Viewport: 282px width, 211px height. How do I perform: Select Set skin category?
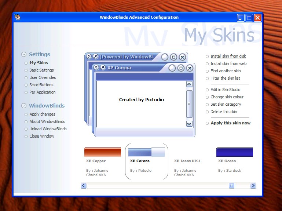tap(226, 105)
